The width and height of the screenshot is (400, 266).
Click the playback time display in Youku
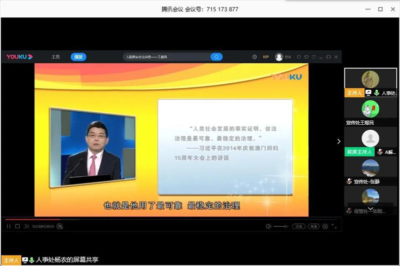tap(43, 226)
